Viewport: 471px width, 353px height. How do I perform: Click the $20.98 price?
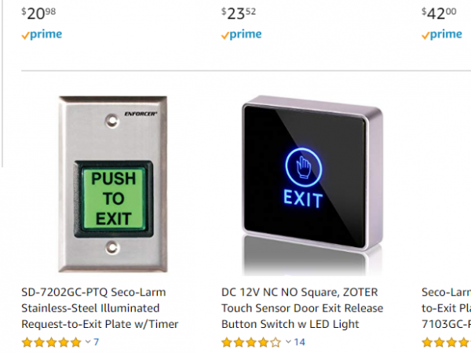38,13
